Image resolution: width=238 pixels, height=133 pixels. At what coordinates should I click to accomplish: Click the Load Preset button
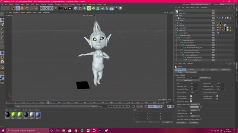click(181, 123)
